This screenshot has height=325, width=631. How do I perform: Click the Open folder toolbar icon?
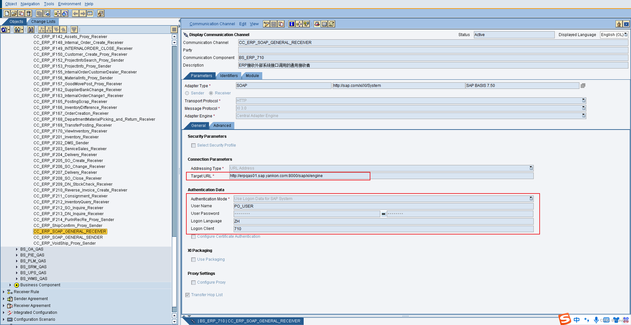tap(14, 13)
